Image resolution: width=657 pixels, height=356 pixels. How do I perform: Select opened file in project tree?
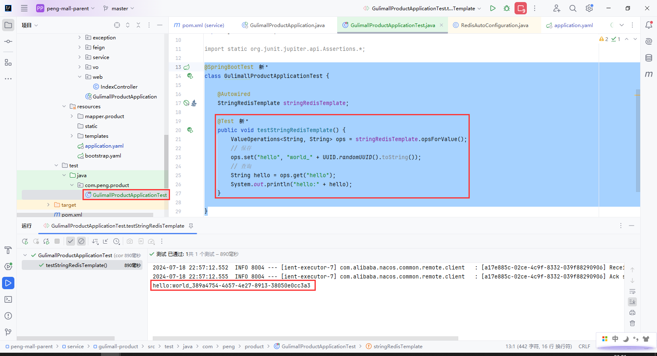pyautogui.click(x=117, y=25)
